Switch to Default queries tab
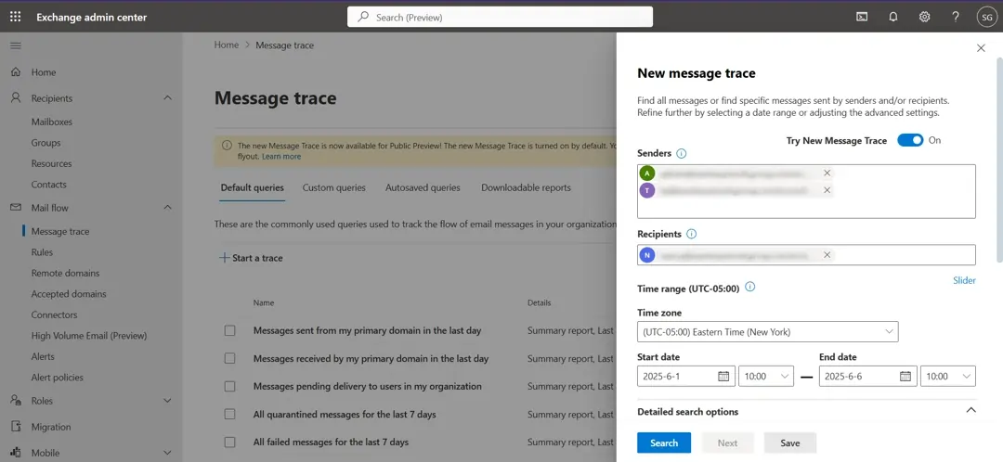 pos(252,187)
